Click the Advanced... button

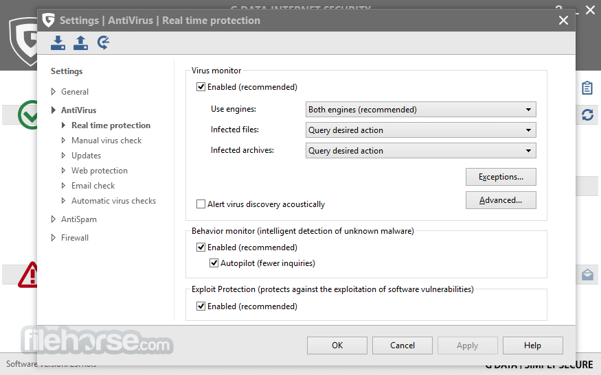501,200
